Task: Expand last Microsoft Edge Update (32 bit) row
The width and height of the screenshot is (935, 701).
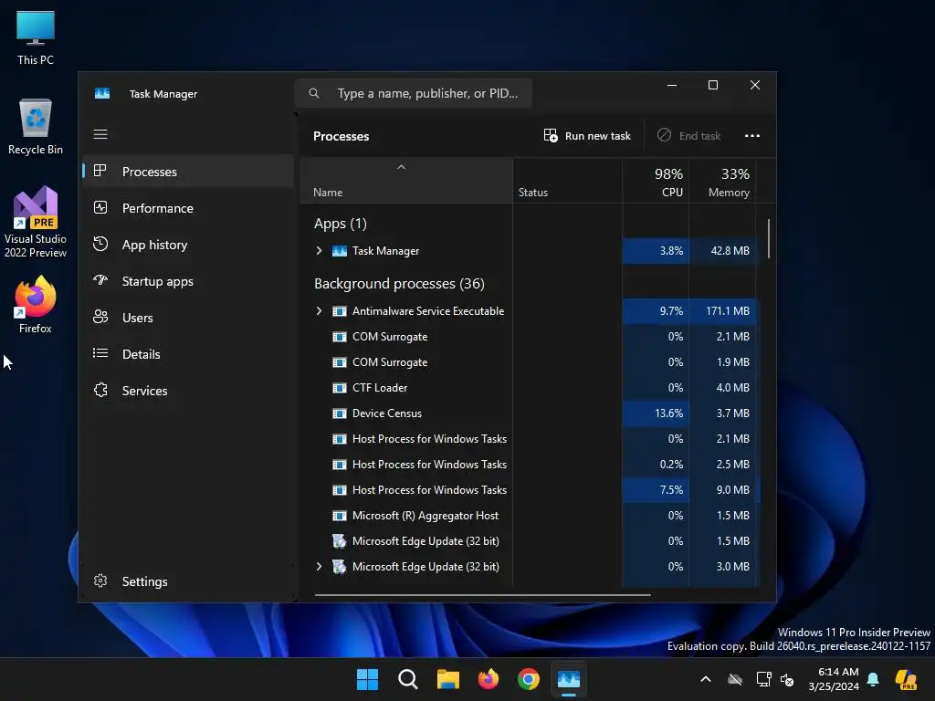Action: point(319,567)
